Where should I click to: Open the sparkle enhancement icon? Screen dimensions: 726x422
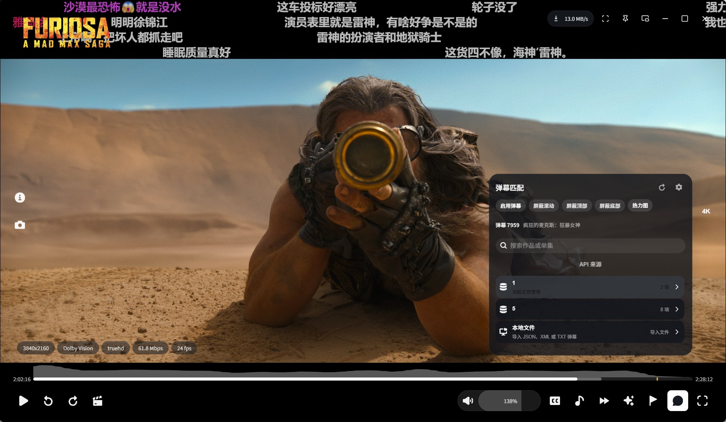click(x=628, y=401)
